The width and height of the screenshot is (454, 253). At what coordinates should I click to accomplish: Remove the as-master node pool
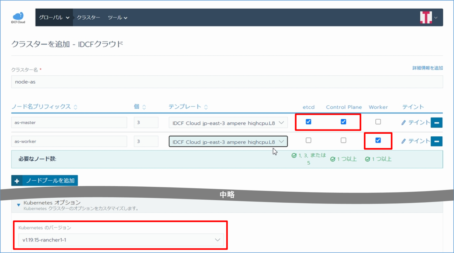click(x=437, y=123)
